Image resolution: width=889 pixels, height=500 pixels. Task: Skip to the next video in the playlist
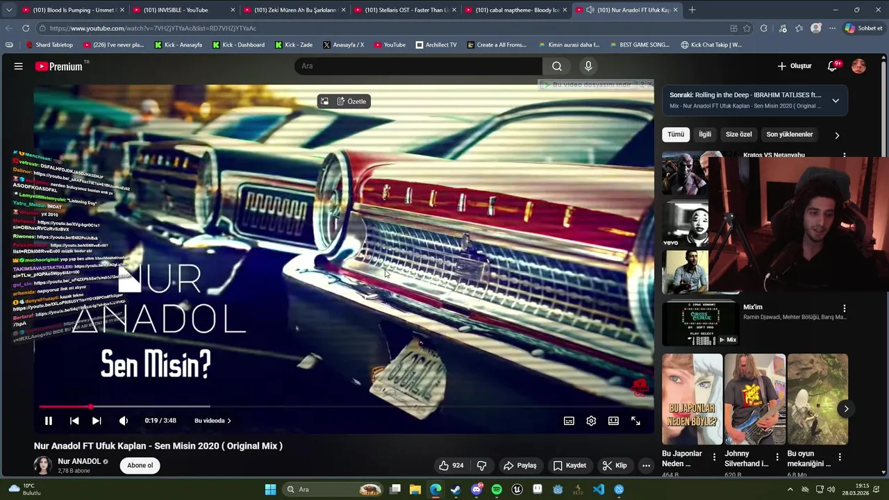point(97,421)
